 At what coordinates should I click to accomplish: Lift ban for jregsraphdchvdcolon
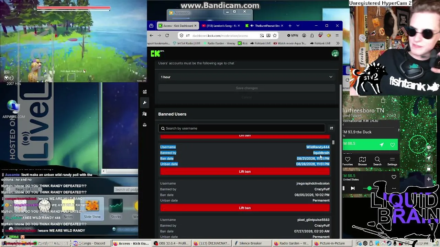[245, 208]
